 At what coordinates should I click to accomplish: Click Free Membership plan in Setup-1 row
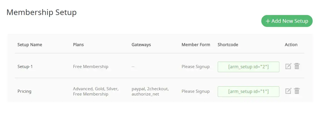(x=91, y=67)
